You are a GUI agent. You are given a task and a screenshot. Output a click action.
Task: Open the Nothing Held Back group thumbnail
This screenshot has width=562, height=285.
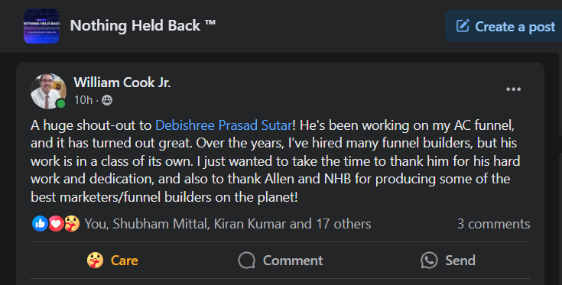pos(41,26)
